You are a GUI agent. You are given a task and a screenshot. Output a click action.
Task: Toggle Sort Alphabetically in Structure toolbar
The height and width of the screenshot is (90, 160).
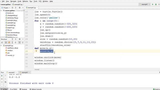coord(2,42)
